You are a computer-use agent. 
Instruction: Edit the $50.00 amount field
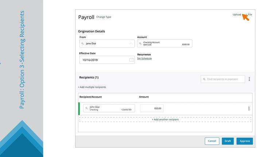tap(152, 108)
